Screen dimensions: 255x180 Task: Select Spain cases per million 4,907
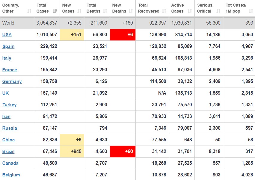247,46
